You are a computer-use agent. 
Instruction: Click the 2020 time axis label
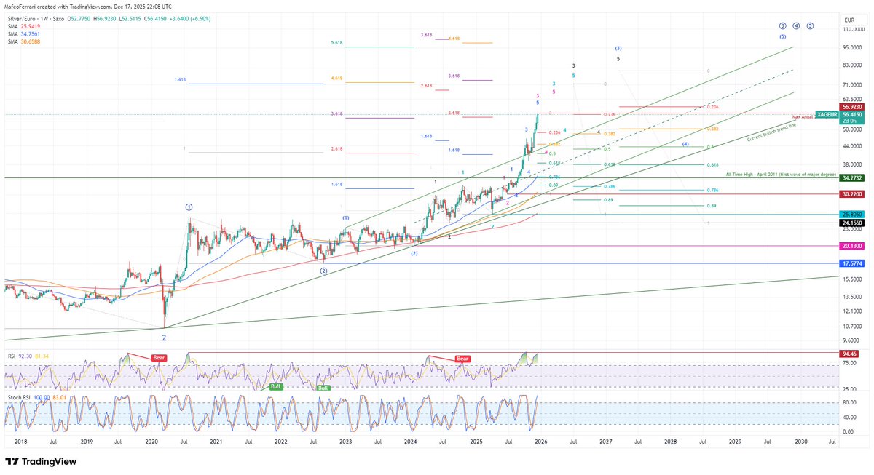(151, 442)
